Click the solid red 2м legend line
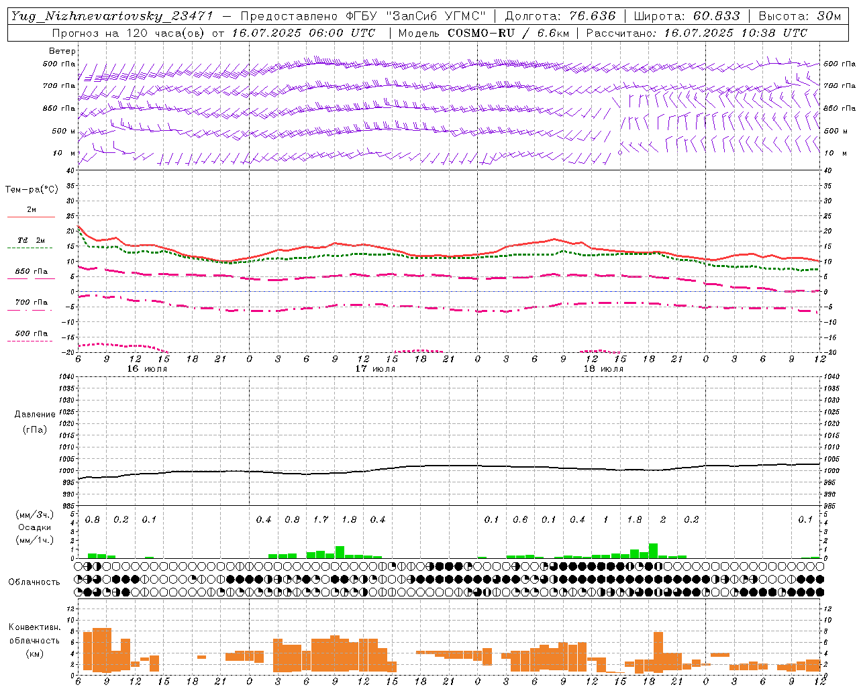The height and width of the screenshot is (687, 859). click(x=31, y=217)
